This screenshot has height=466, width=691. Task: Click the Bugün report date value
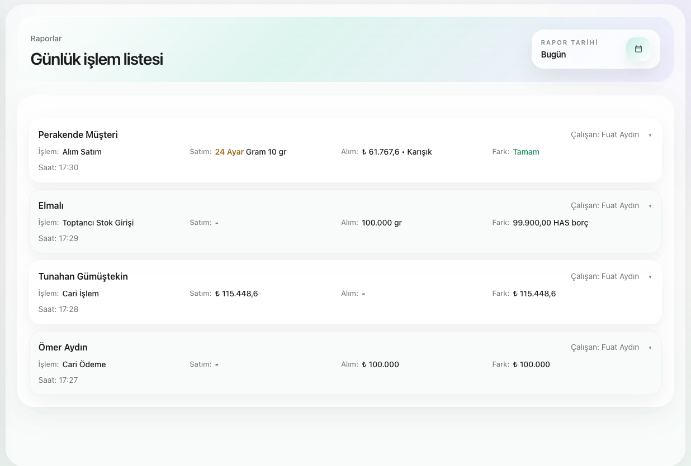point(553,55)
